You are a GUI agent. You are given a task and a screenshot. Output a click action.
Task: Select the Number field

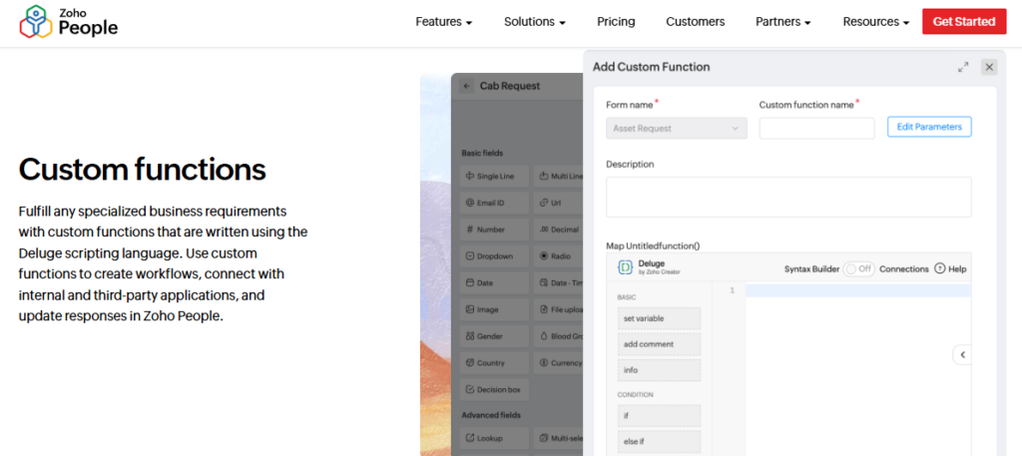[x=494, y=229]
